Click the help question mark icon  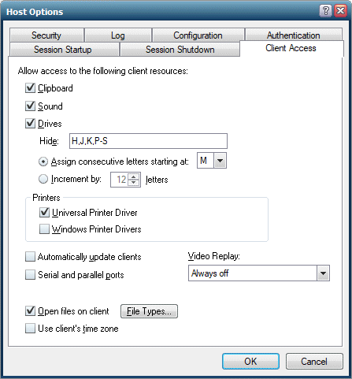pyautogui.click(x=325, y=11)
